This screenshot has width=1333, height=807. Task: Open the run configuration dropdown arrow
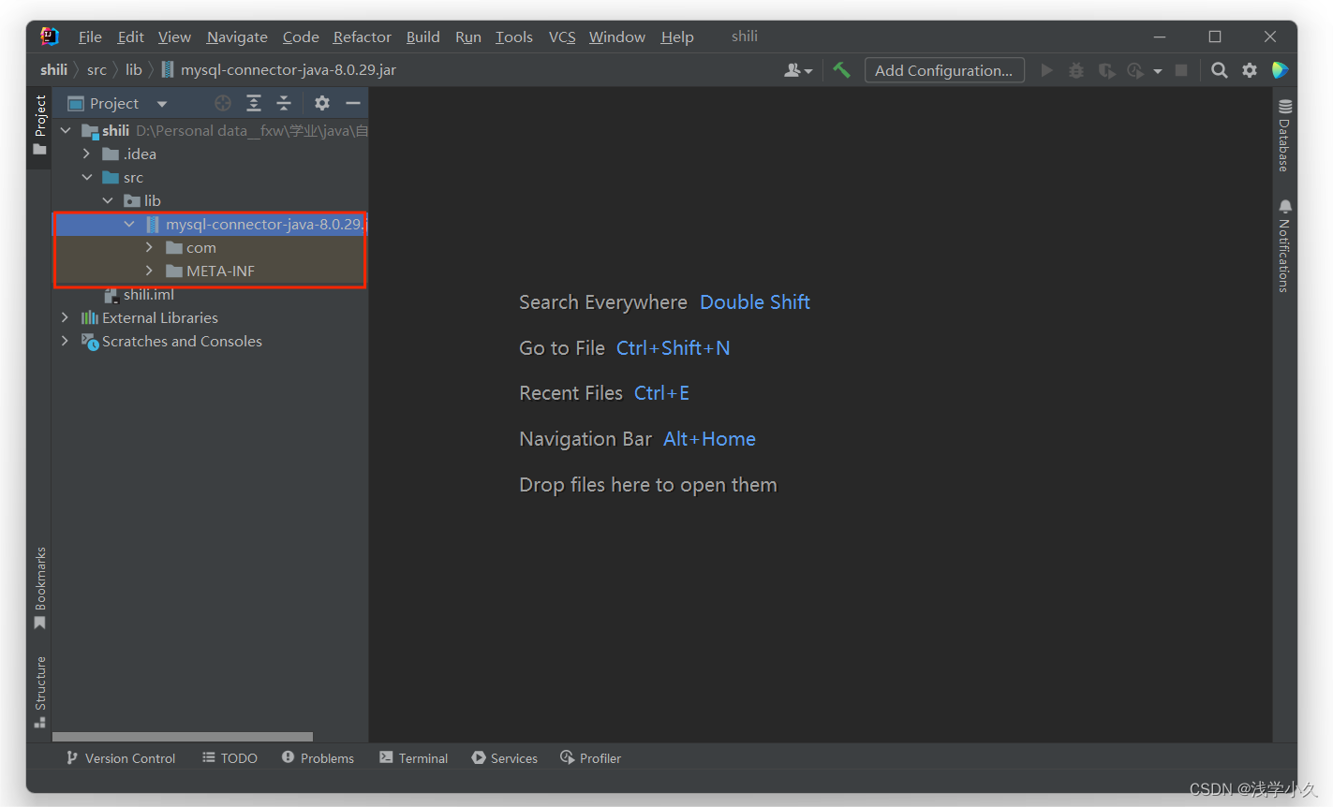pyautogui.click(x=1158, y=71)
